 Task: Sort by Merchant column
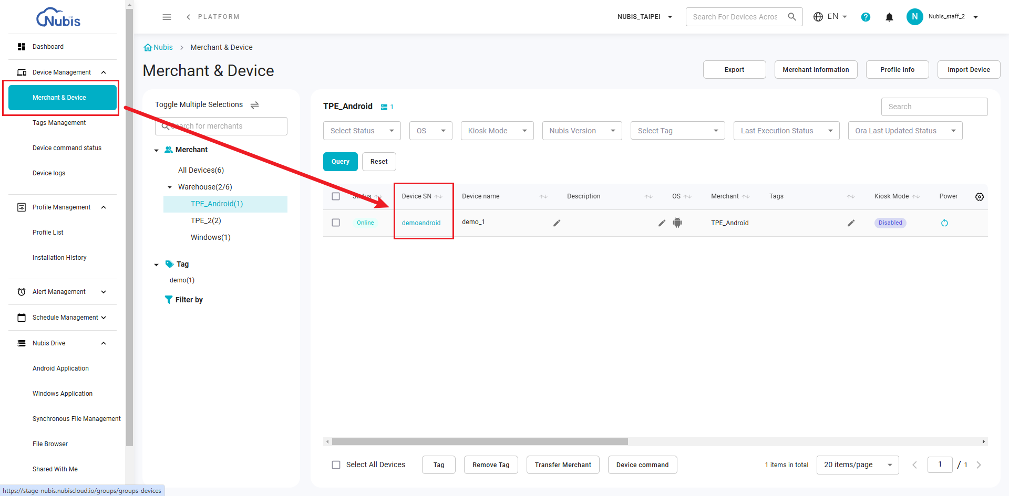745,196
